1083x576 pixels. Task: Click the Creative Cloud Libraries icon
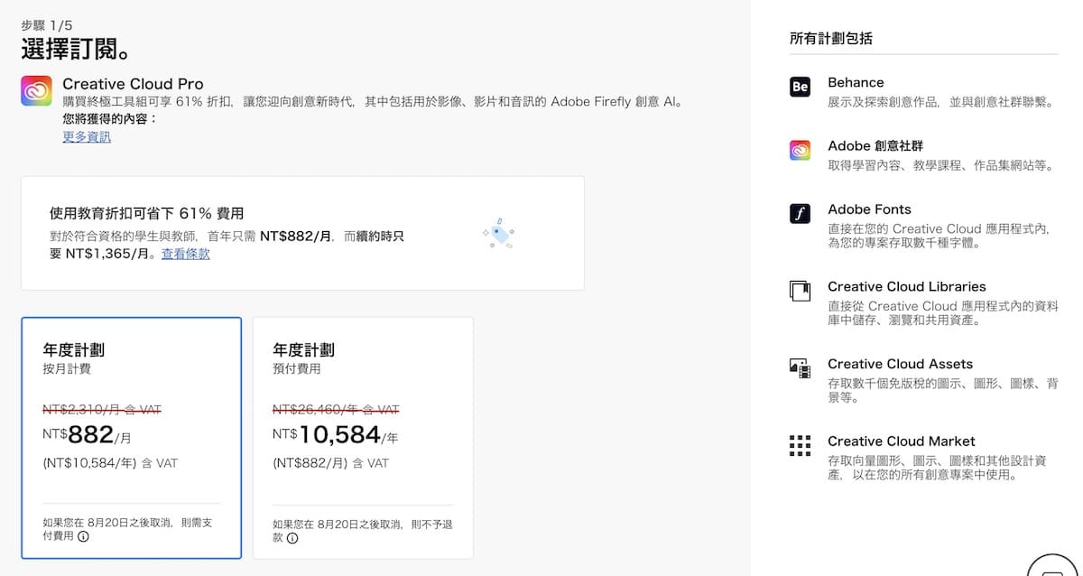tap(800, 291)
